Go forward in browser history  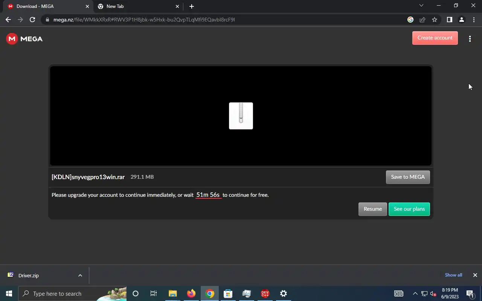tap(20, 20)
